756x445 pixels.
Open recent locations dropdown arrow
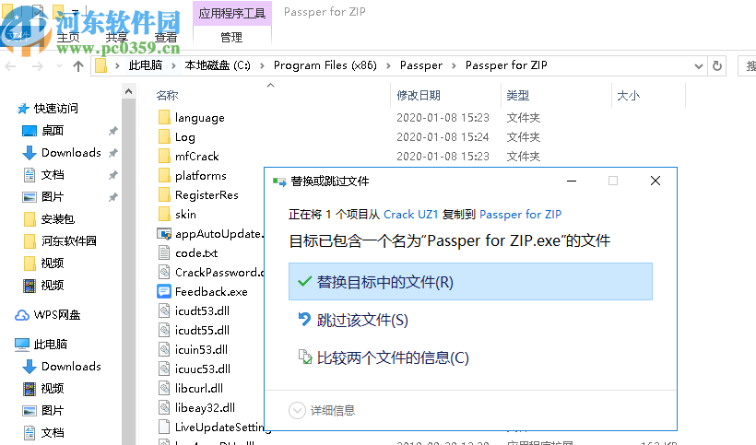59,65
